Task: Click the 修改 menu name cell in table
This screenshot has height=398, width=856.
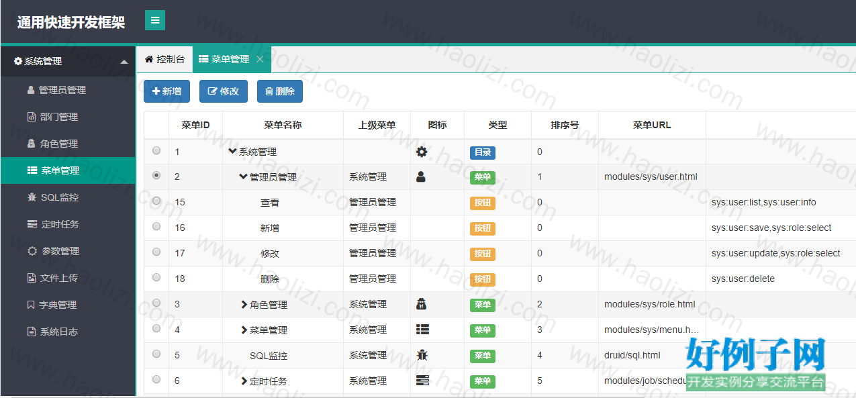Action: (270, 254)
